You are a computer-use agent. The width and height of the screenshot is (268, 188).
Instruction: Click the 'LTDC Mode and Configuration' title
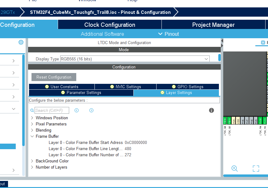(124, 43)
